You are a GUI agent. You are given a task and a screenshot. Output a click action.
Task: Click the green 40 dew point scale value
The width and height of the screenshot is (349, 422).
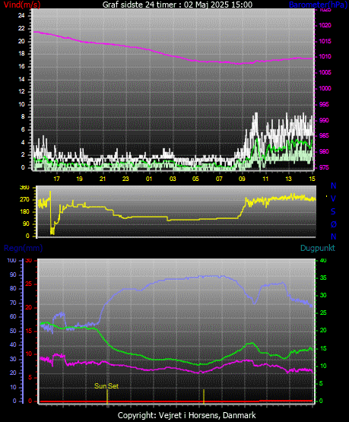pos(323,261)
